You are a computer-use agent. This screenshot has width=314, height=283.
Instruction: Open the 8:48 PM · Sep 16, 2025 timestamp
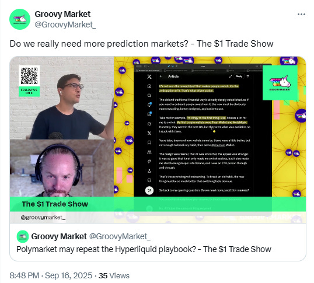[51, 275]
